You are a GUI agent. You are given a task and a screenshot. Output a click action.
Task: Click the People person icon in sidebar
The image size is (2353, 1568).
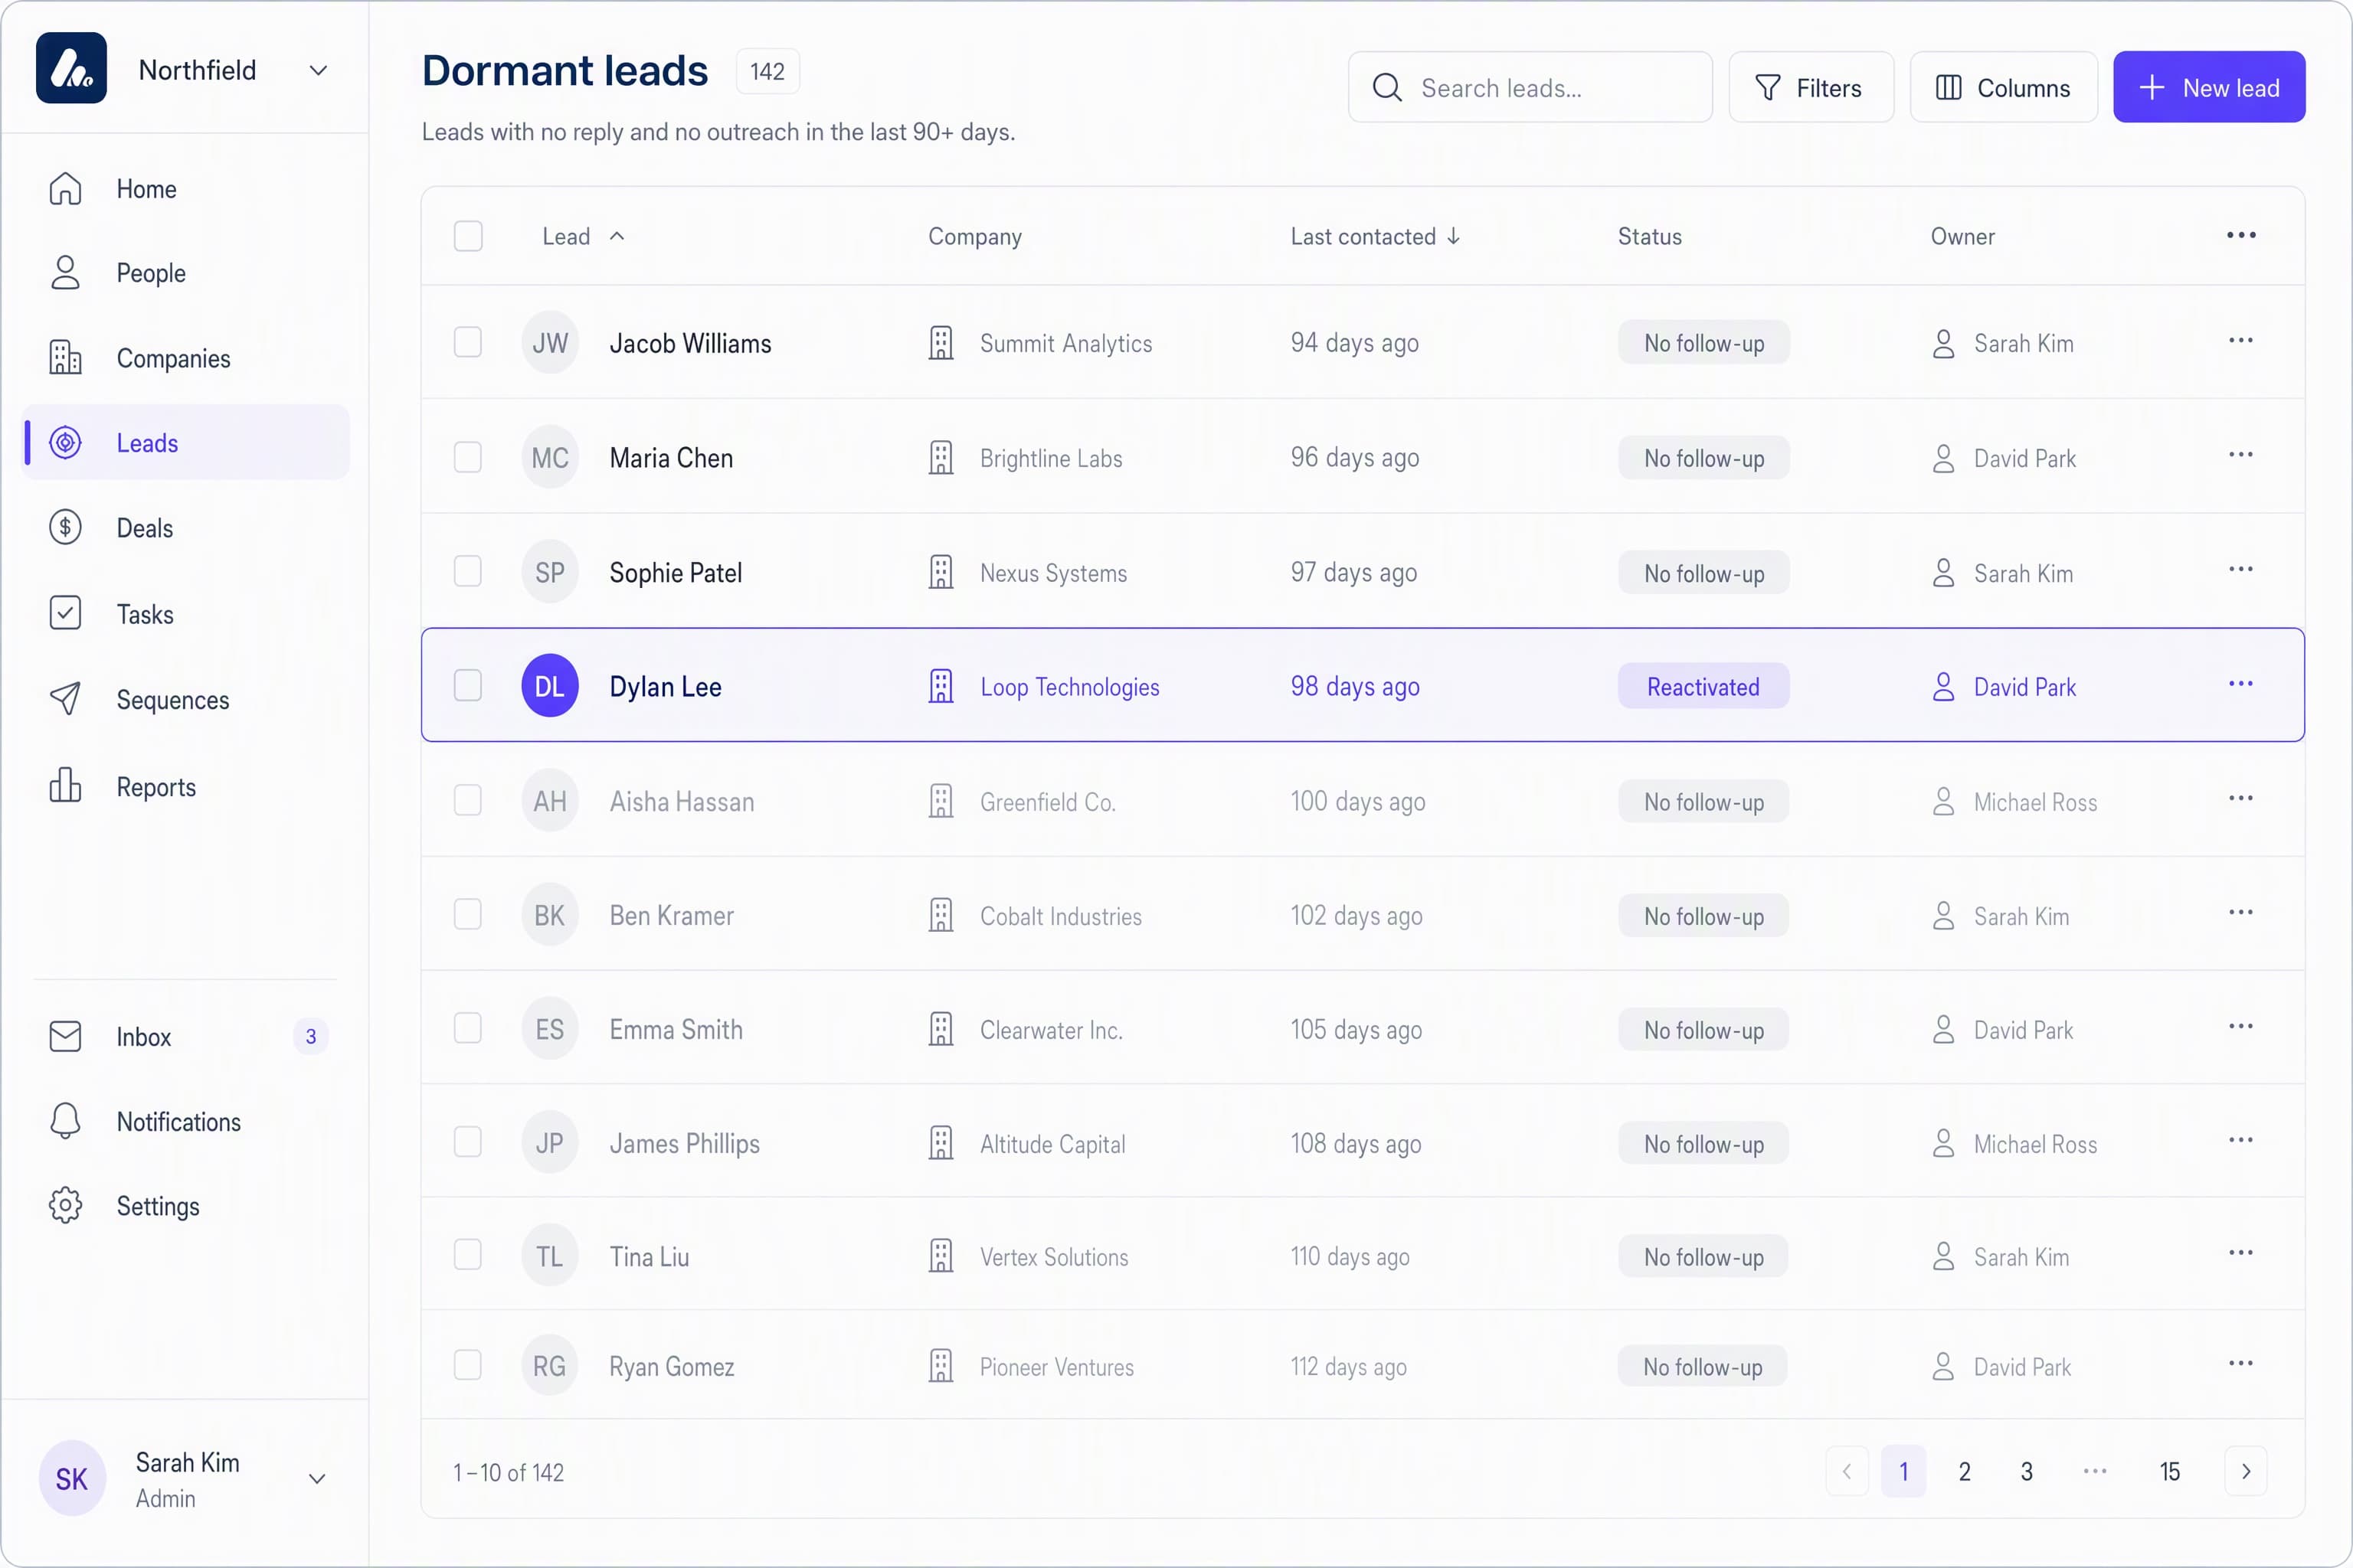point(65,273)
